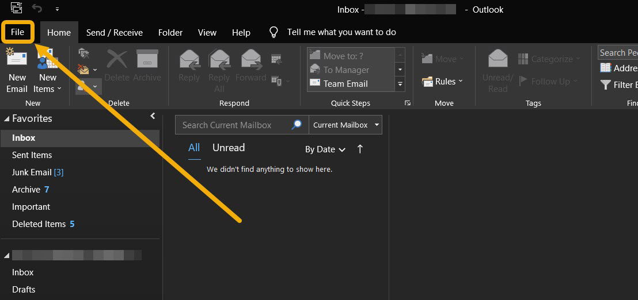Expand the Current Mailbox scope dropdown
The height and width of the screenshot is (300, 638).
point(377,125)
